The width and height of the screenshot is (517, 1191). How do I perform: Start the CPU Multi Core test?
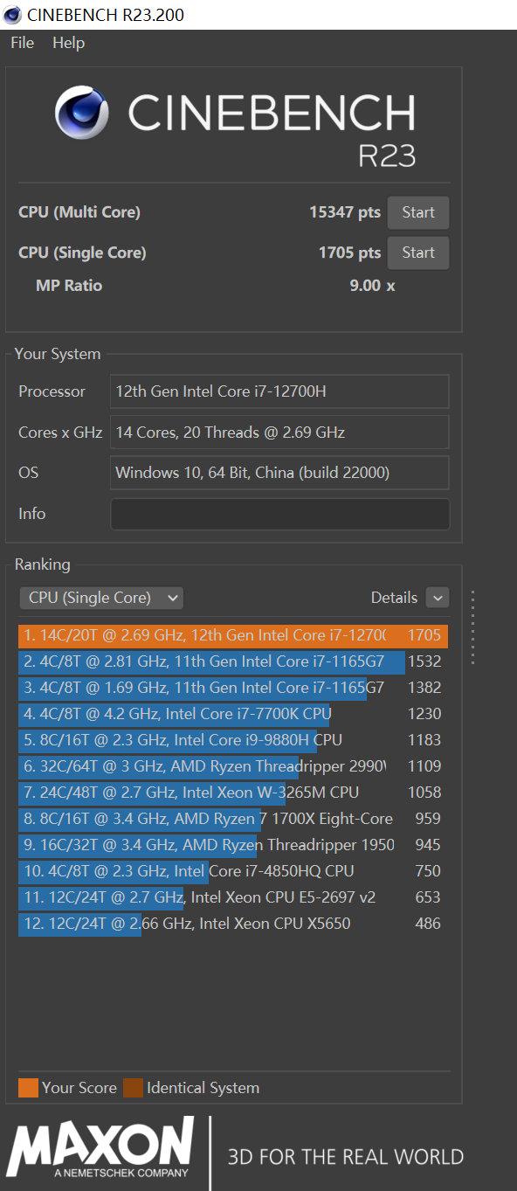(417, 212)
